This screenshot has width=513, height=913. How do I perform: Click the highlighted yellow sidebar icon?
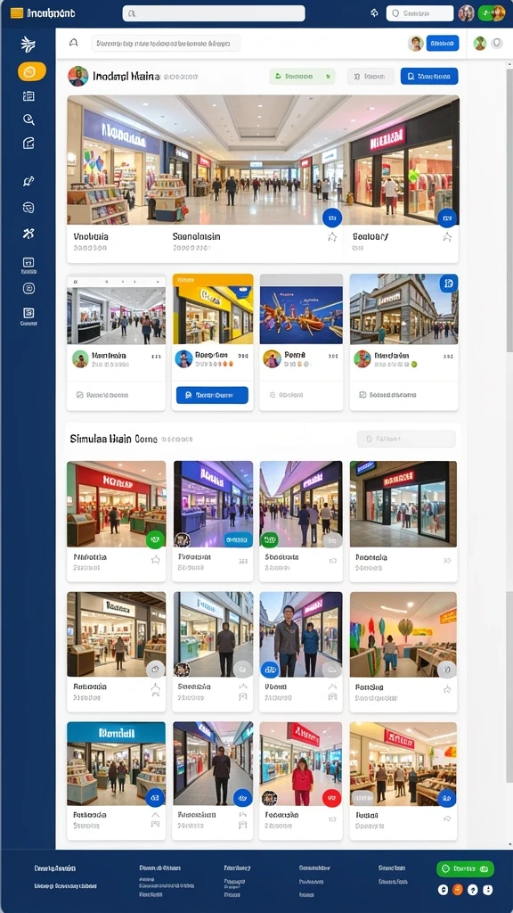(32, 71)
